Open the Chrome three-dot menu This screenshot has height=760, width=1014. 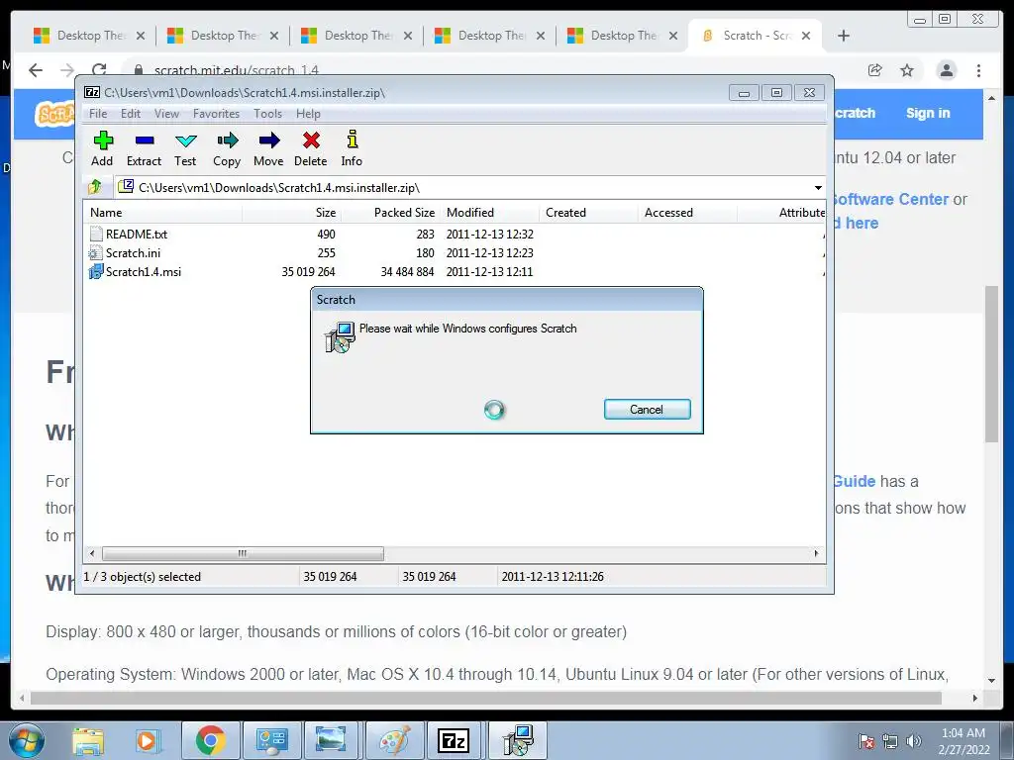(979, 70)
